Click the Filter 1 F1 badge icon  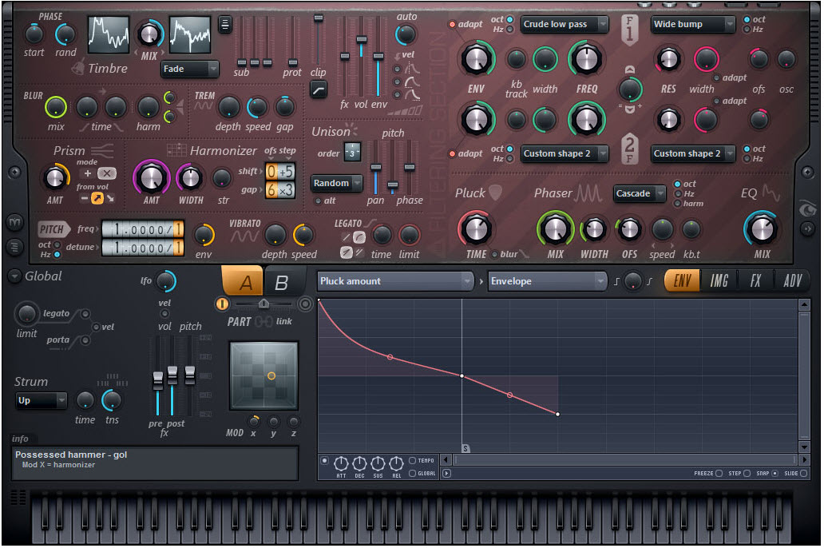(x=629, y=30)
